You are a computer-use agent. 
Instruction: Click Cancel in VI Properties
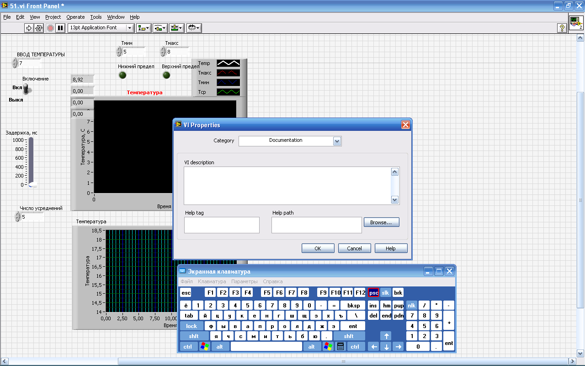tap(355, 248)
